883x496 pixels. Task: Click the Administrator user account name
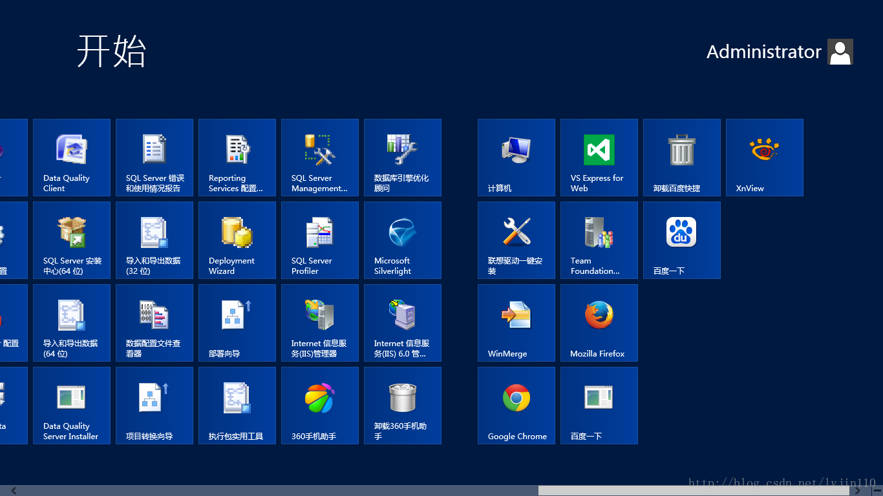(763, 52)
